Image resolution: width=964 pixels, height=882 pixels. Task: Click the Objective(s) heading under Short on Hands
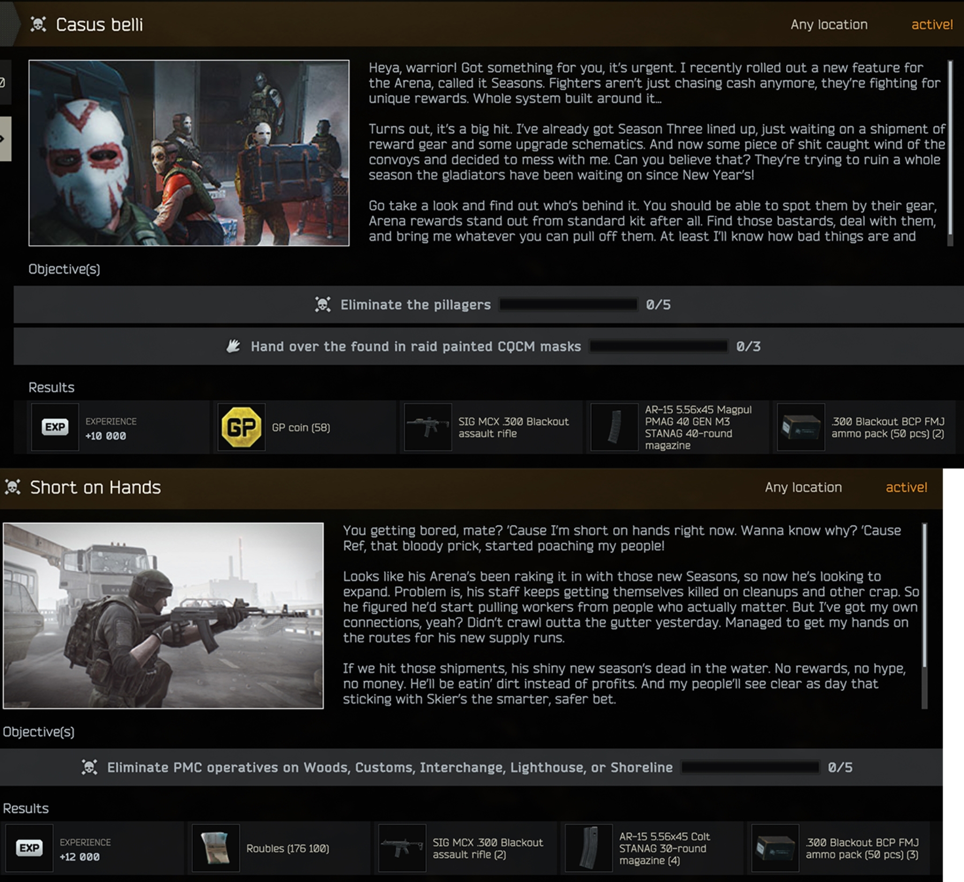(x=39, y=732)
